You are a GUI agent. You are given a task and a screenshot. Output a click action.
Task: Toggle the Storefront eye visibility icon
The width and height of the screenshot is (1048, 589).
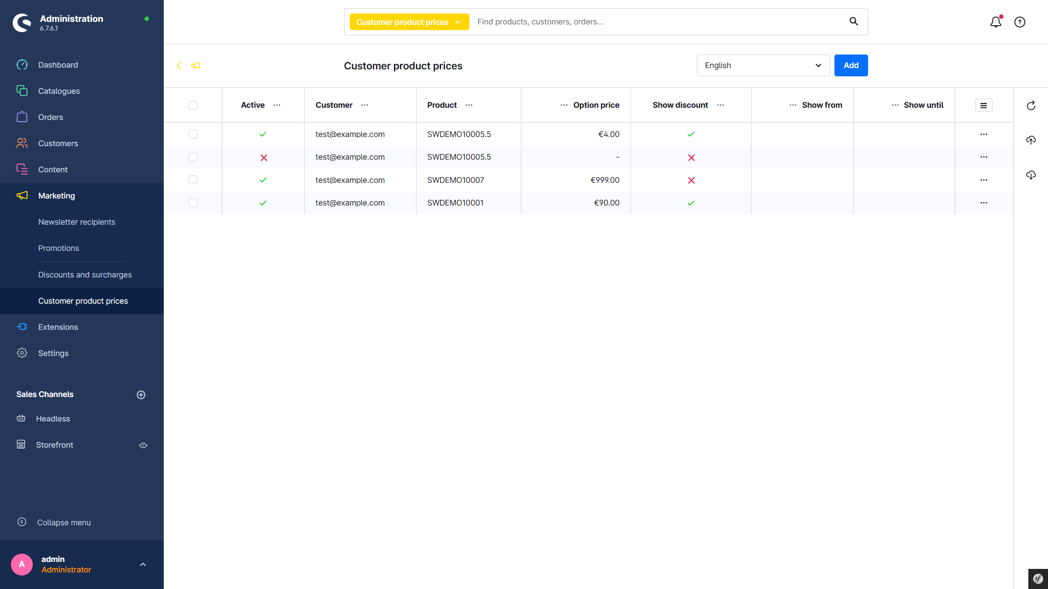pos(143,445)
